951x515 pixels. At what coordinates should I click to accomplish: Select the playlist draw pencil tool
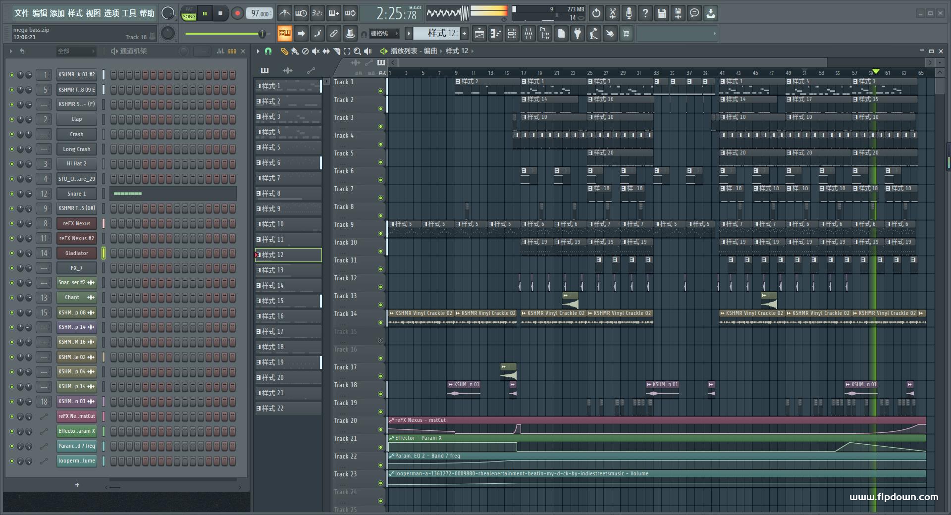coord(284,51)
